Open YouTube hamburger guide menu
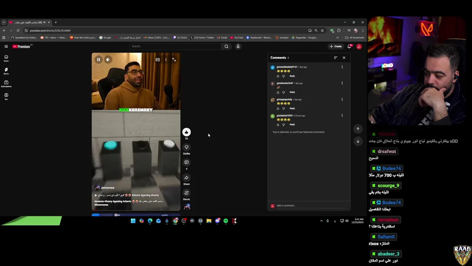 click(x=6, y=46)
